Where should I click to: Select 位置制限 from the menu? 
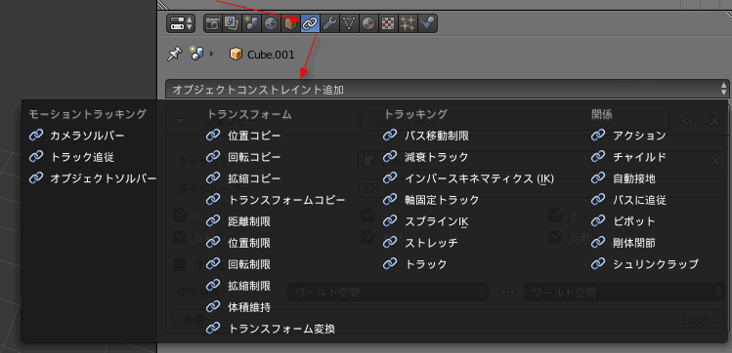(238, 243)
